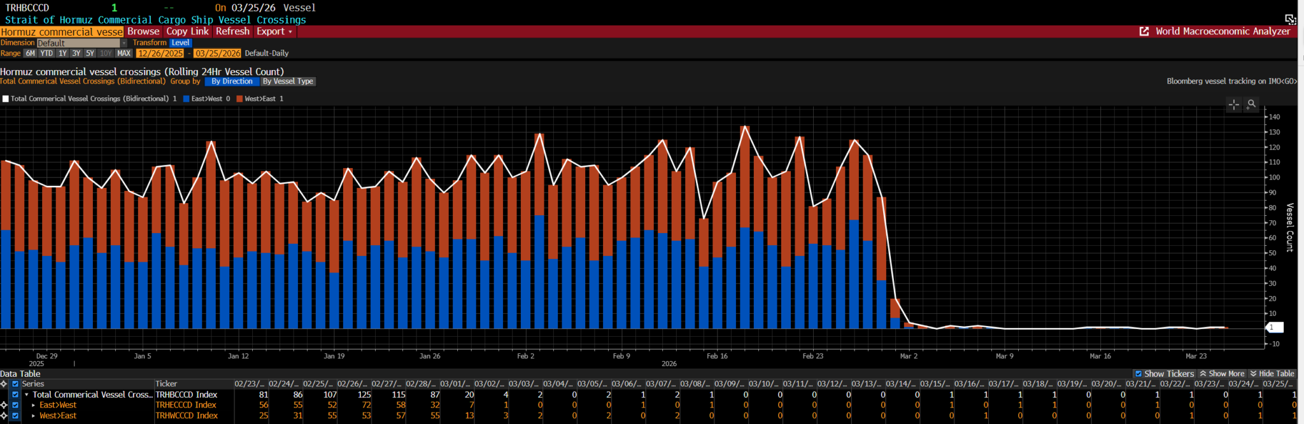Click the target icon in Series header row
This screenshot has height=424, width=1304.
pyautogui.click(x=4, y=384)
